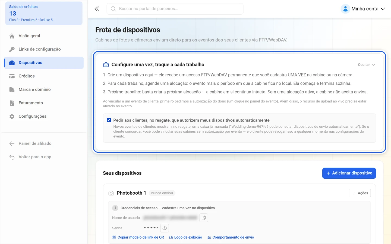Click the Saldo de créditos card
Image resolution: width=391 pixels, height=244 pixels.
[x=44, y=13]
